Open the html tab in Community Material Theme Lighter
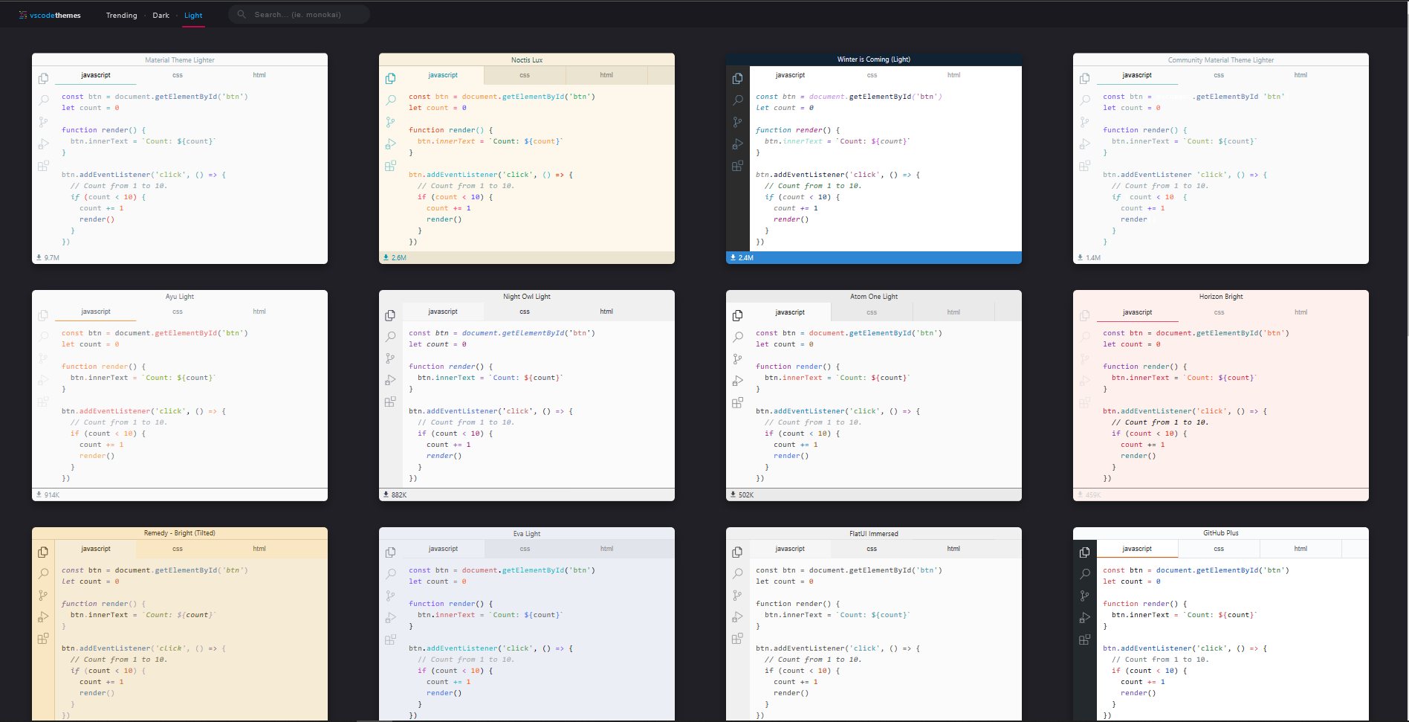Viewport: 1409px width, 722px height. (1301, 74)
